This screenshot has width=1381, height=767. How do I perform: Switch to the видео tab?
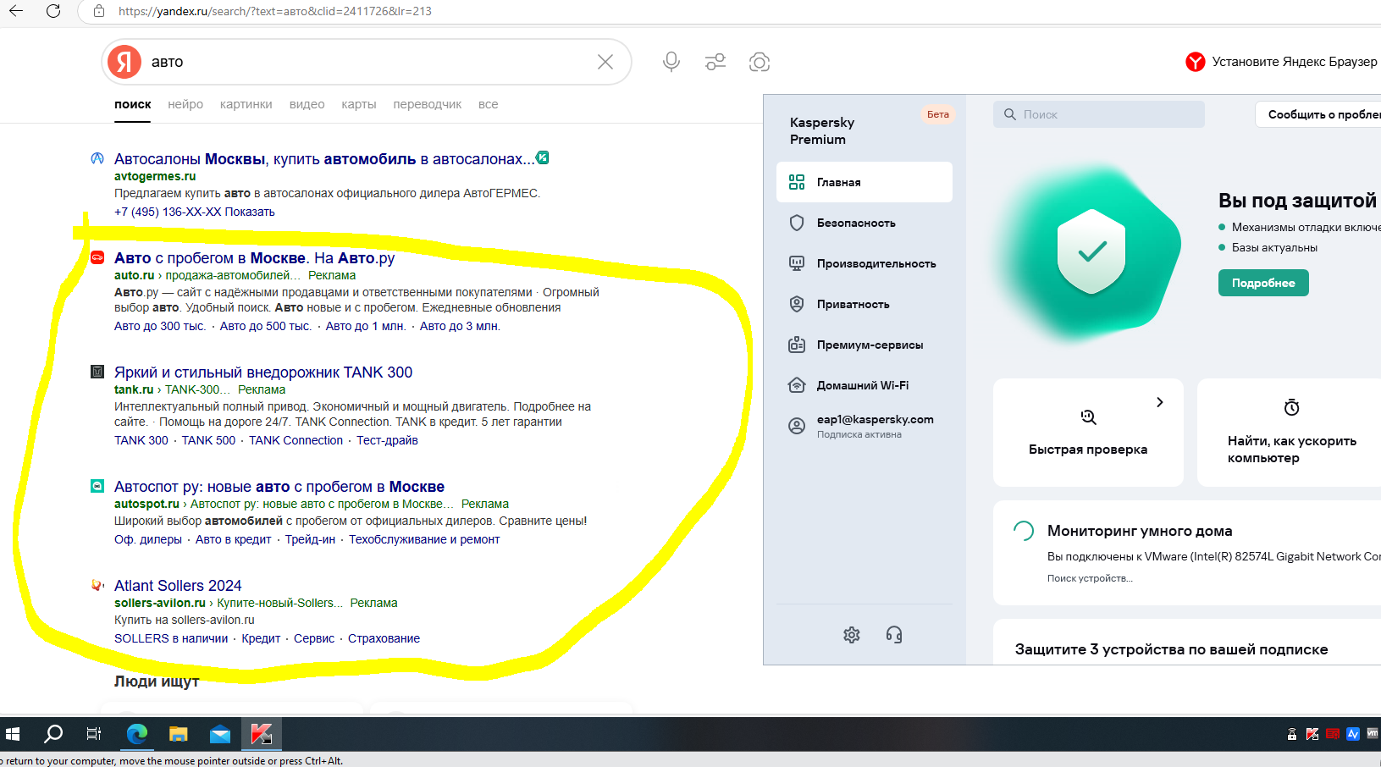(x=307, y=104)
